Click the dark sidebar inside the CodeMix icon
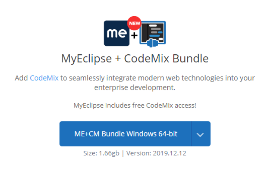This screenshot has height=174, width=270. point(144,32)
